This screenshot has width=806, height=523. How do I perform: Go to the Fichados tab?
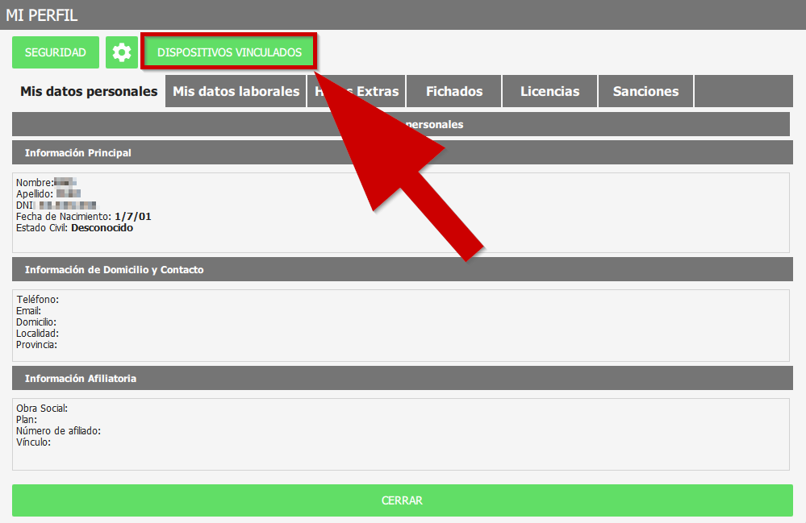(454, 91)
